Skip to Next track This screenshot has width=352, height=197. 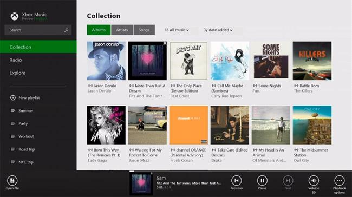288,181
